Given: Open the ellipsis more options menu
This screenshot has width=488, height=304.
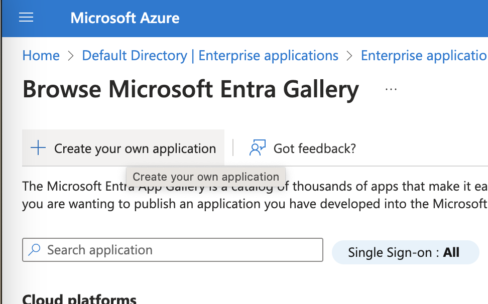Looking at the screenshot, I should [x=391, y=89].
